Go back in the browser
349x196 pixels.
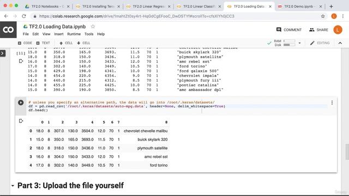click(x=6, y=16)
